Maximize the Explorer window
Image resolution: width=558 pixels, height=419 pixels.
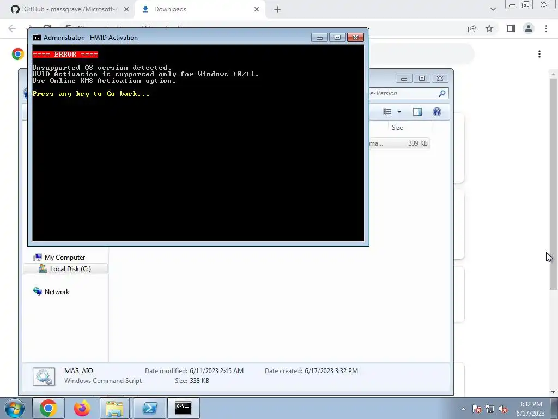tap(422, 79)
